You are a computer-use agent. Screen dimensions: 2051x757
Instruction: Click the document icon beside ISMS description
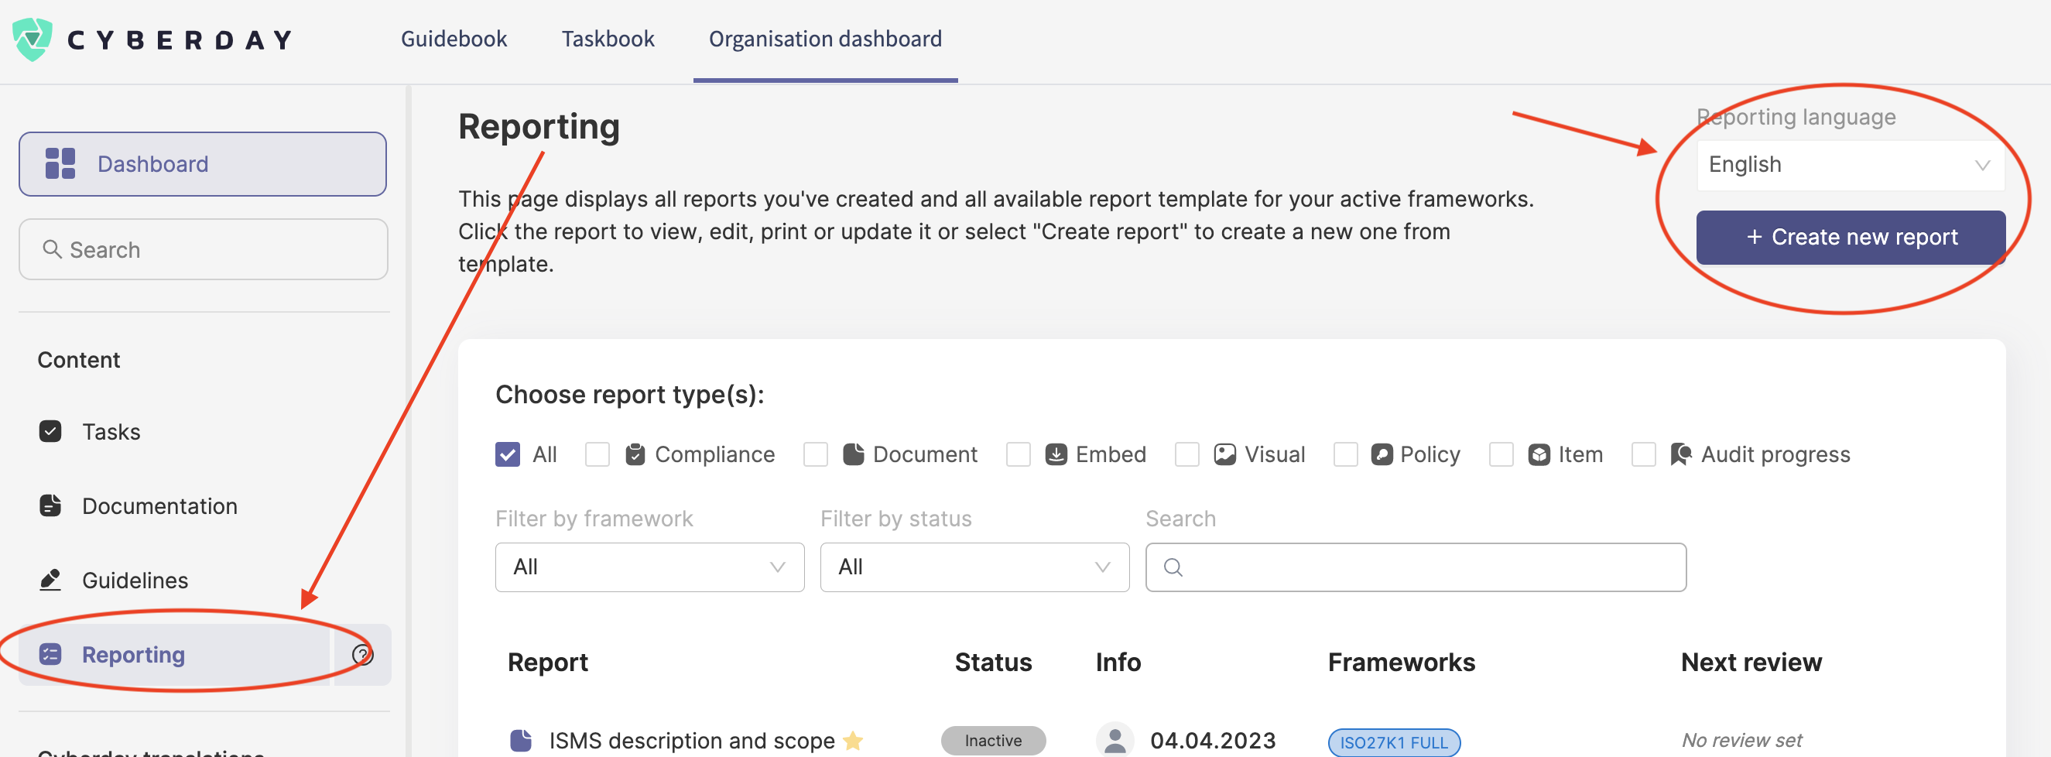click(521, 740)
